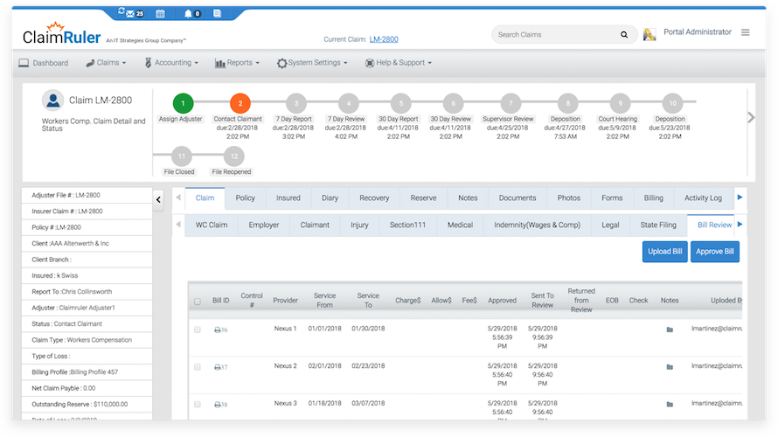Screen dimensions: 778x437
Task: Expand the Claims dropdown menu
Action: pos(106,63)
